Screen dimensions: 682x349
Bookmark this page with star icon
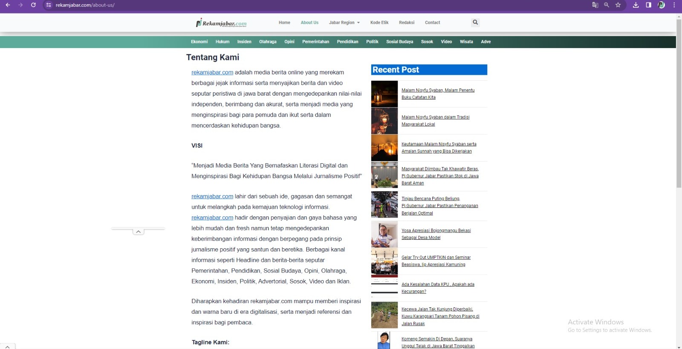click(x=618, y=5)
